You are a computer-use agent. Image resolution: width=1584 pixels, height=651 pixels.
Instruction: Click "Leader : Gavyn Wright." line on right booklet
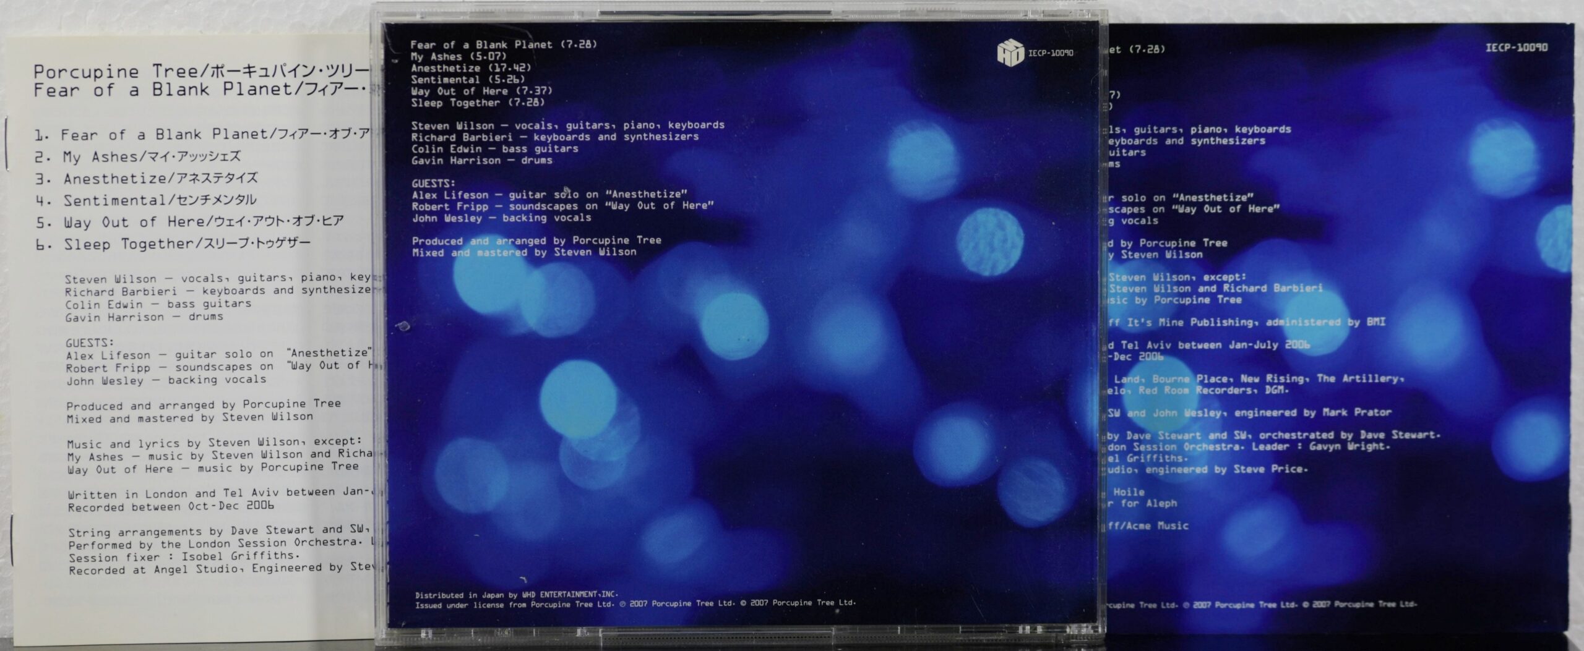1247,447
